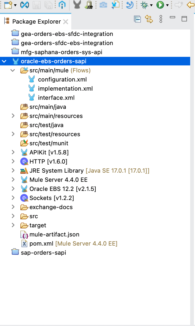Open implementation.xml
Image resolution: width=195 pixels, height=326 pixels.
click(65, 89)
